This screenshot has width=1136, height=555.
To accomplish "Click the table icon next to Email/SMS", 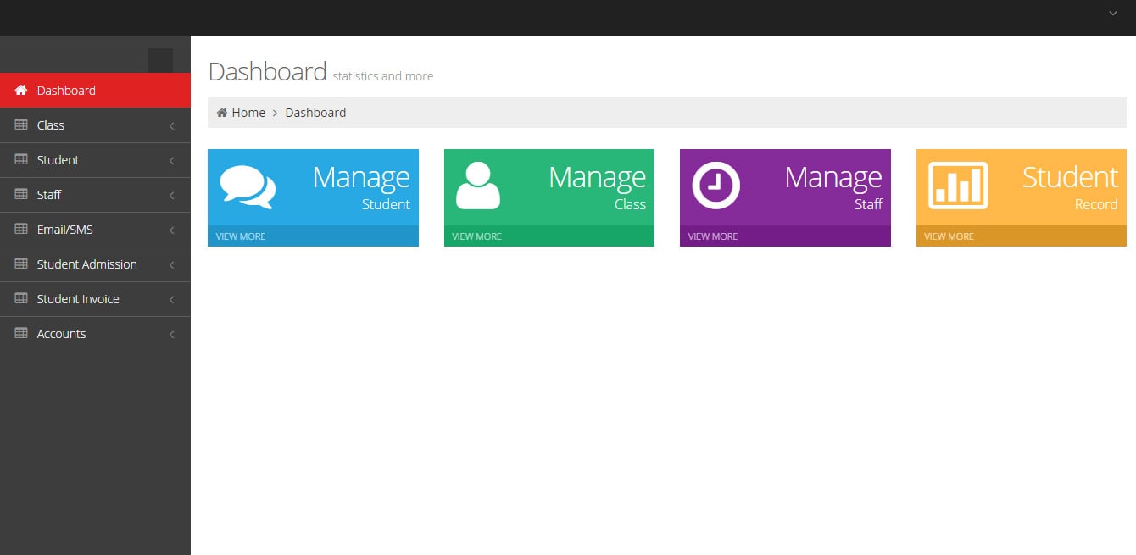I will coord(21,230).
